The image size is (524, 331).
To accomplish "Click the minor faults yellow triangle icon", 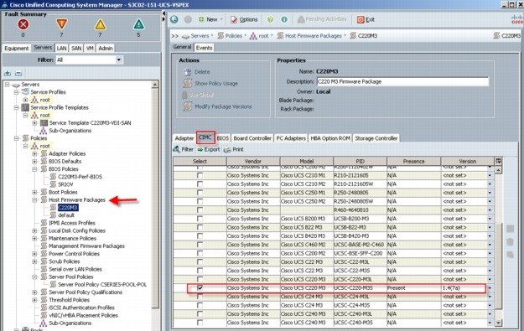I will click(100, 24).
